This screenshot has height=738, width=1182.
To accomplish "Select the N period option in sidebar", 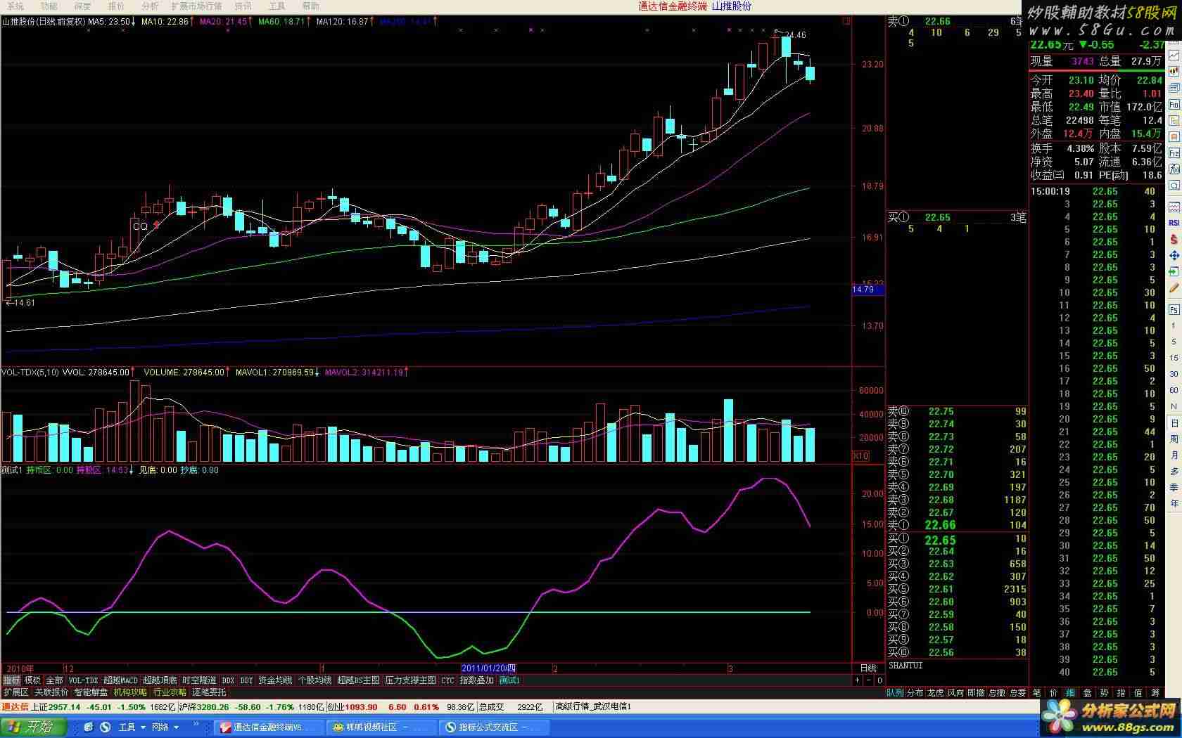I will (1174, 406).
